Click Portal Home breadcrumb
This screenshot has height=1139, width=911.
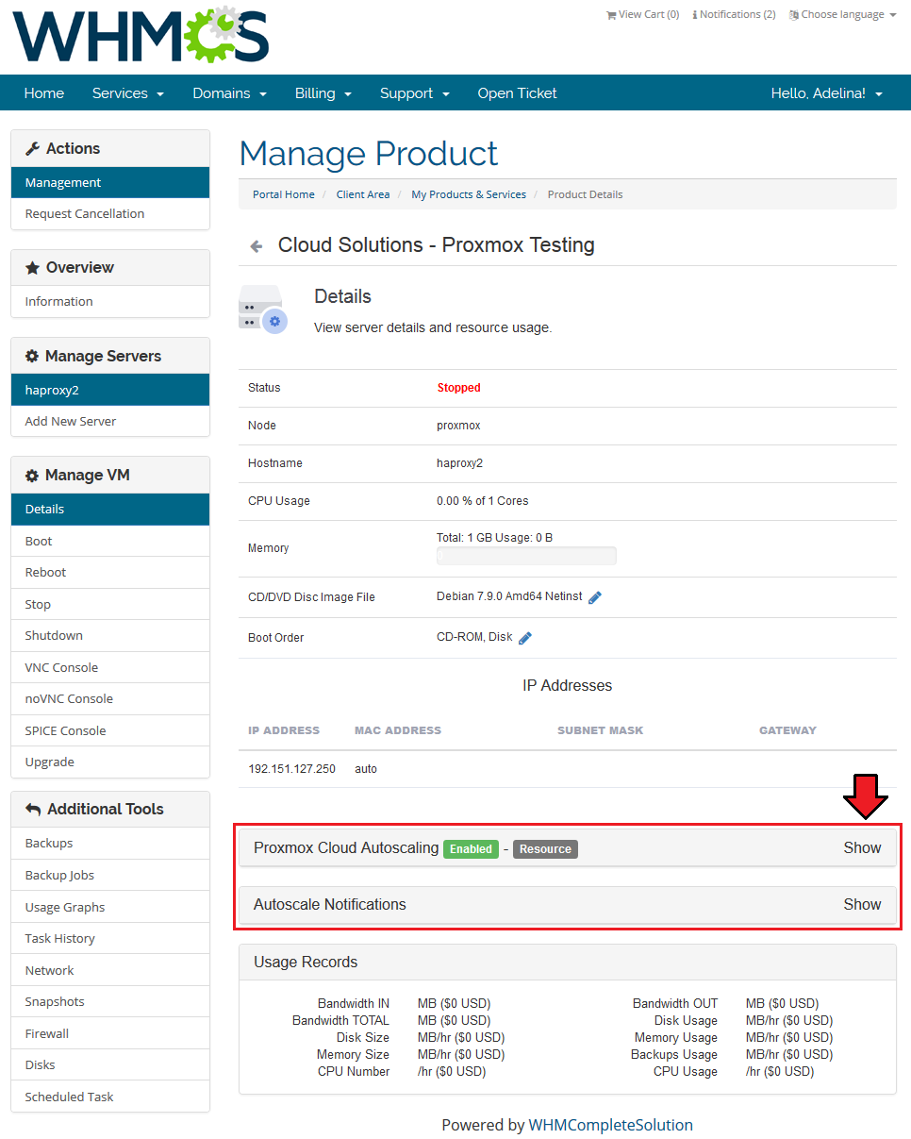pos(284,194)
